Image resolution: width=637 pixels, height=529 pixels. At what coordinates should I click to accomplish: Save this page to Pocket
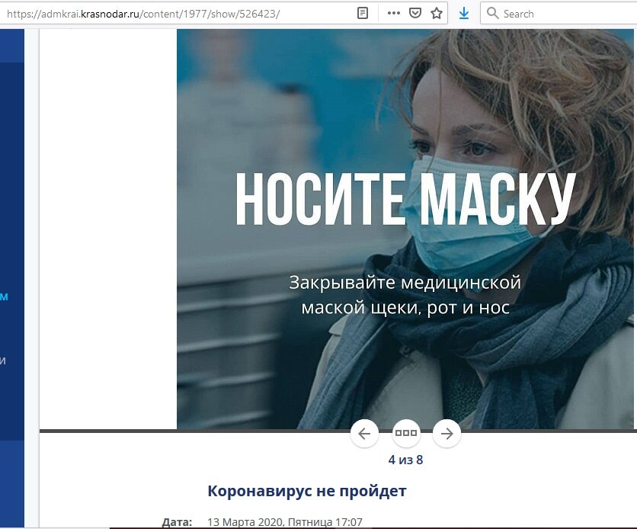tap(415, 12)
